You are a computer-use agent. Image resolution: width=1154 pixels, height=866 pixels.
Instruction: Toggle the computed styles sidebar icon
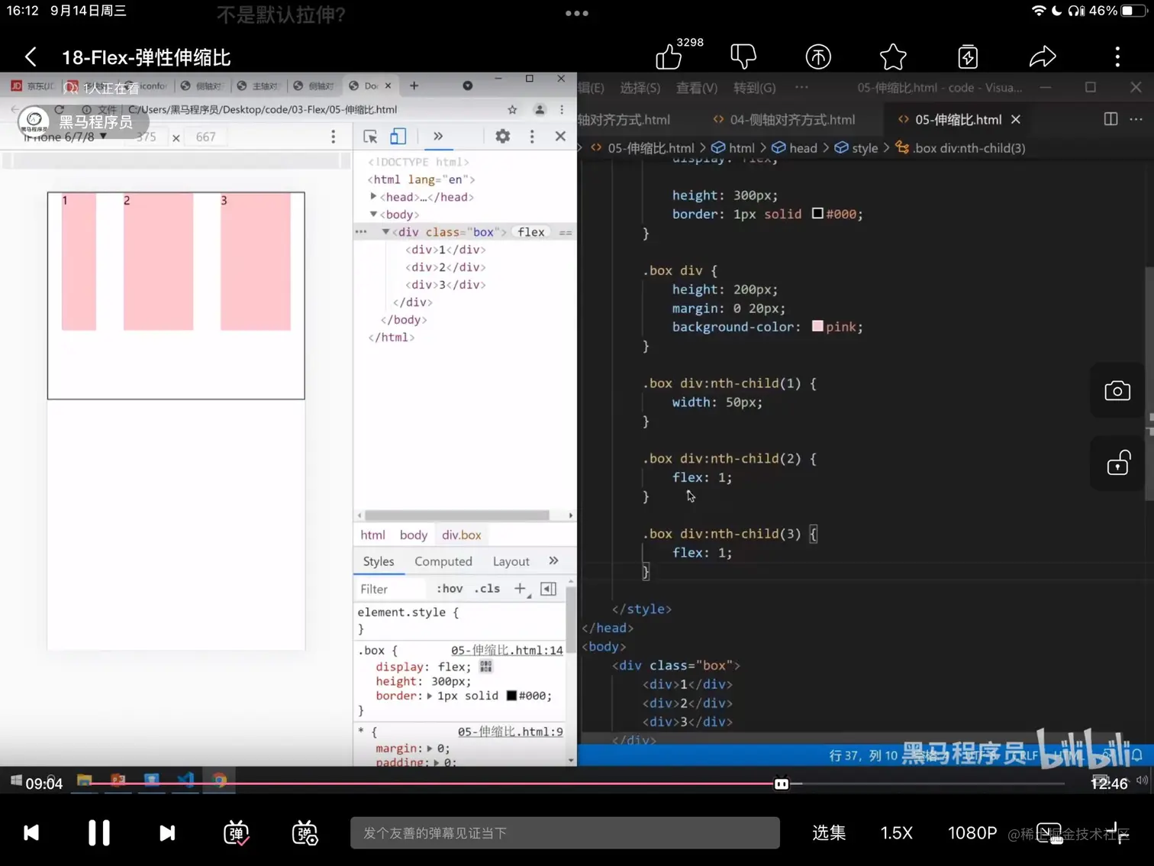coord(548,589)
